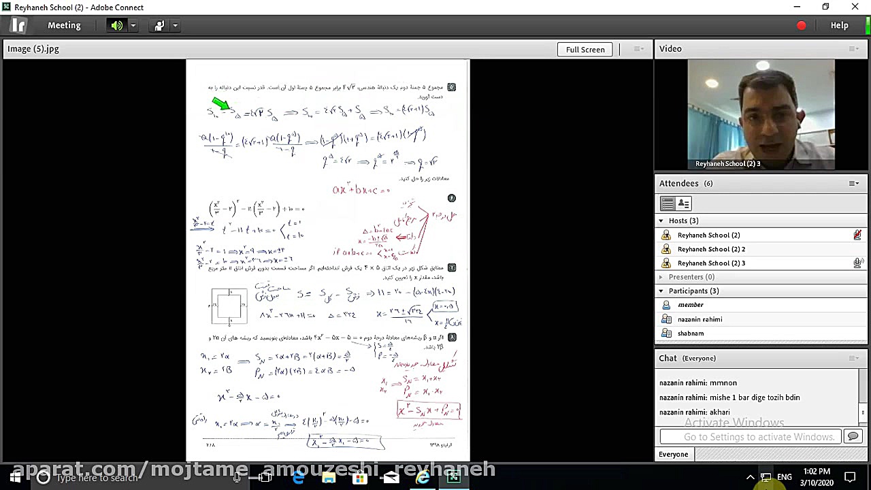Image resolution: width=871 pixels, height=490 pixels.
Task: Select participant nazanin rahimi
Action: (761, 319)
